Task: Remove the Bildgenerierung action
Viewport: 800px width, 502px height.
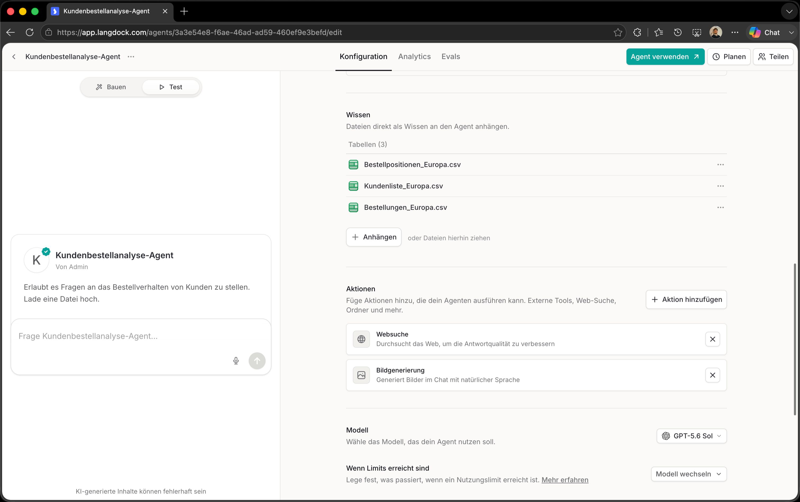Action: (713, 375)
